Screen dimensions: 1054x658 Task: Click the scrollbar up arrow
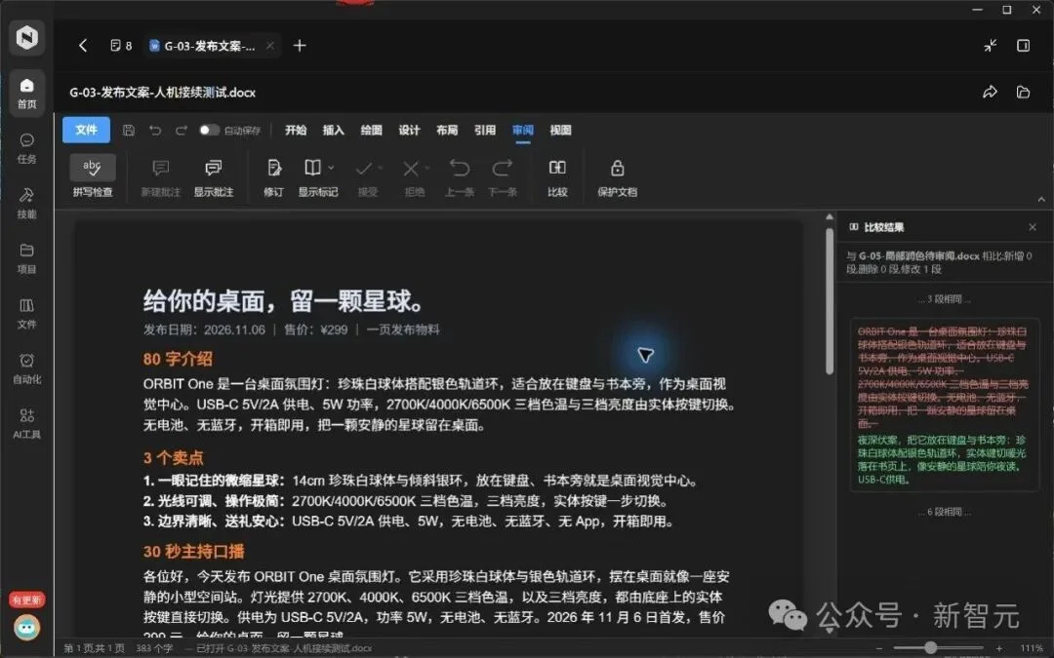(830, 217)
